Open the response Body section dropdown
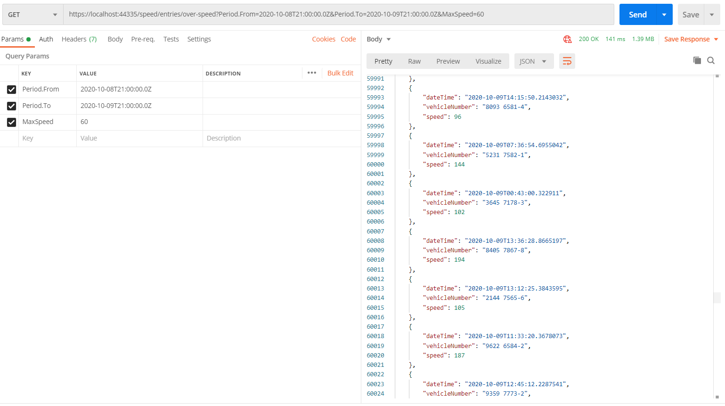This screenshot has width=725, height=406. (379, 39)
